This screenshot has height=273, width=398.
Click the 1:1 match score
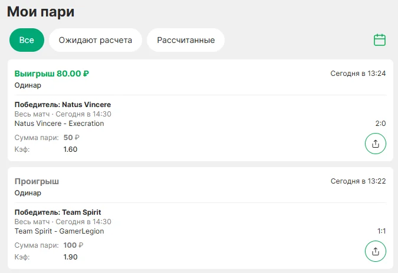[381, 231]
